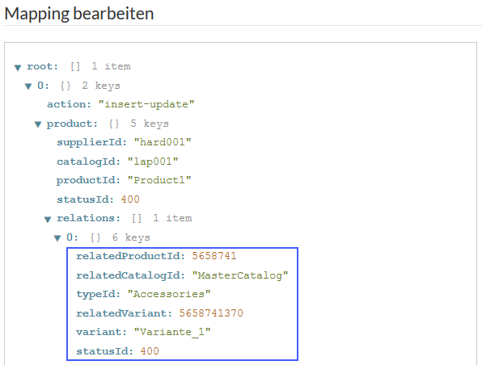
Task: Select the "MasterCatalog" value
Action: 240,275
